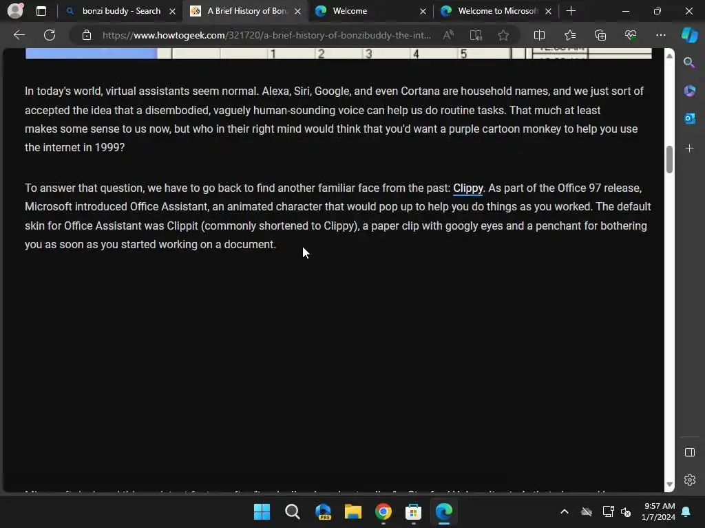Show hidden system tray icons
The height and width of the screenshot is (528, 705).
tap(565, 511)
